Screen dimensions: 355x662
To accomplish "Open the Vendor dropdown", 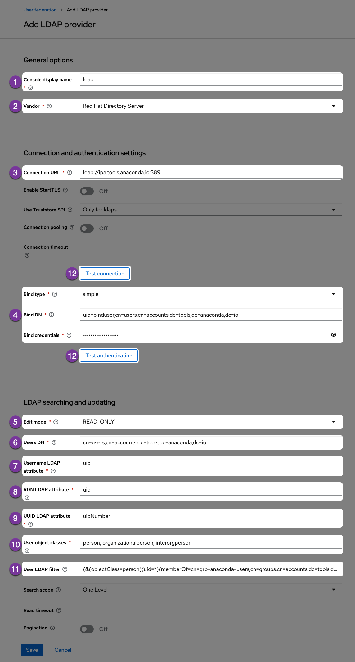I will click(x=211, y=106).
